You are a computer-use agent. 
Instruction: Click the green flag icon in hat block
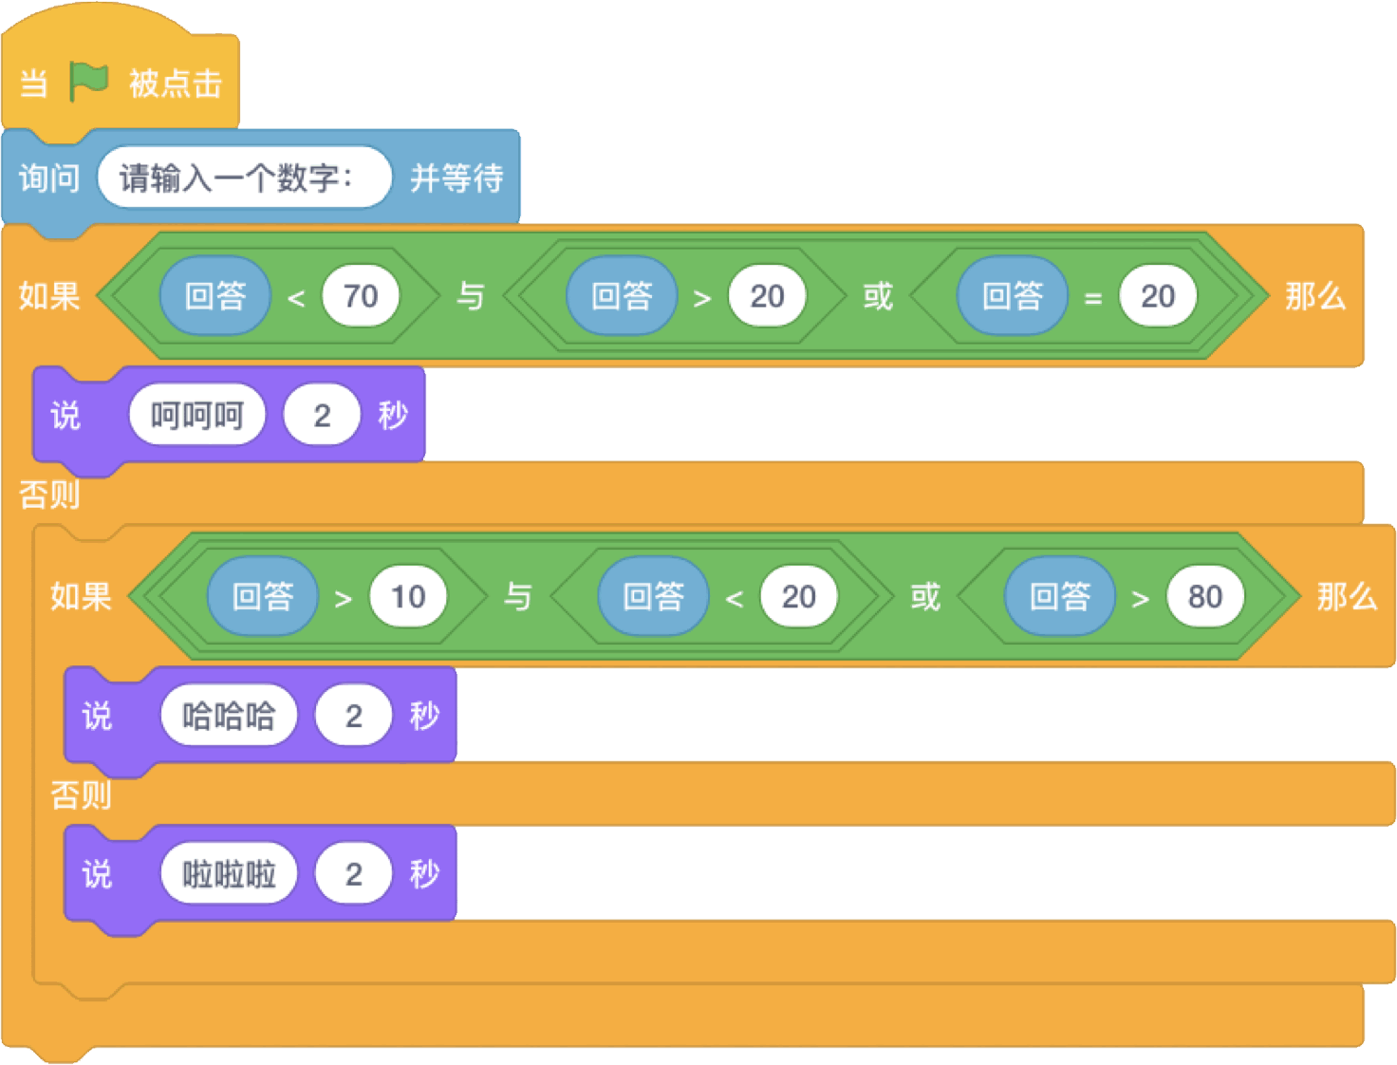(89, 82)
